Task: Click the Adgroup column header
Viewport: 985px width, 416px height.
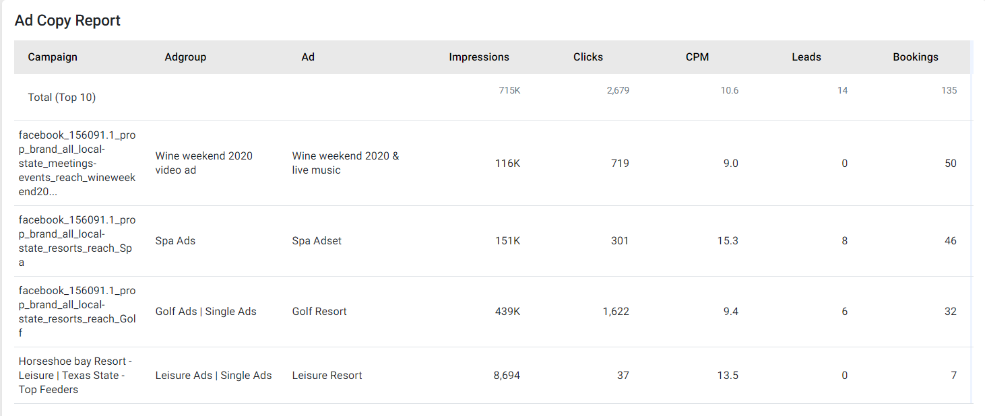Action: (185, 57)
